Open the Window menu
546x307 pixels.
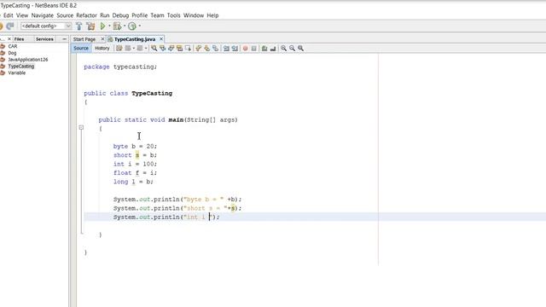point(194,15)
